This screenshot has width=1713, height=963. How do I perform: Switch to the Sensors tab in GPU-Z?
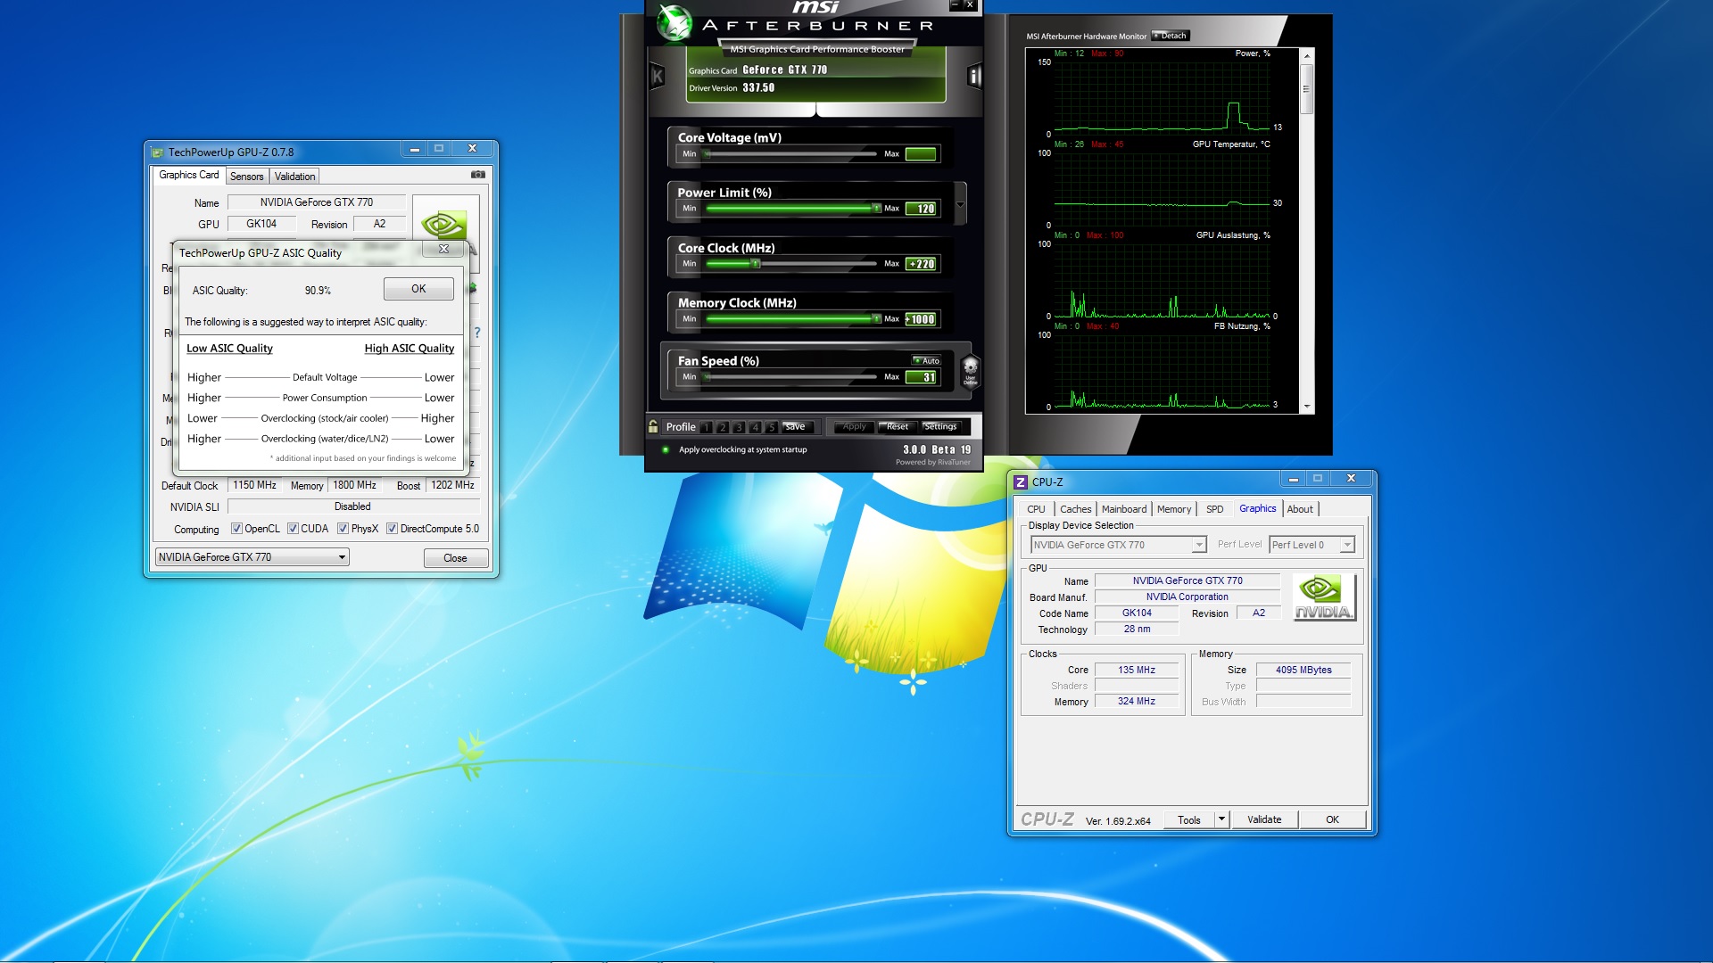(246, 177)
